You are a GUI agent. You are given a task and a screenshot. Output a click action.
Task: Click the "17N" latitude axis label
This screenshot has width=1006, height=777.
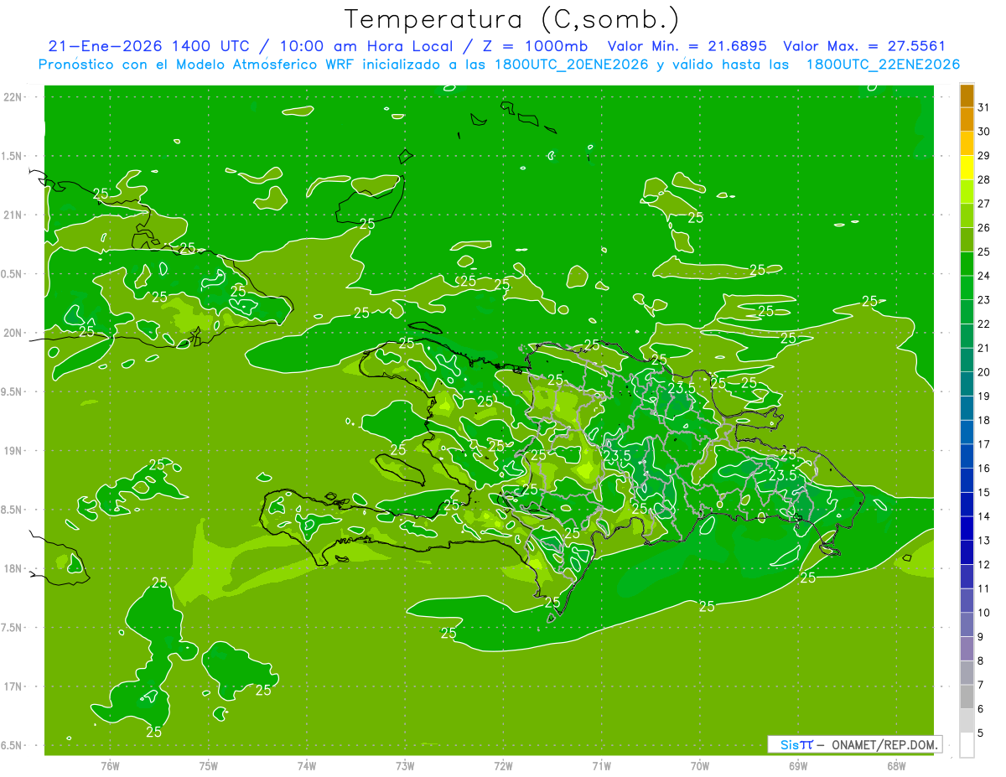point(13,686)
